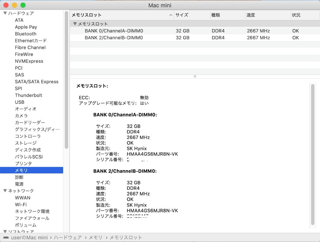Select Apple Pay in sidebar

pyautogui.click(x=26, y=27)
